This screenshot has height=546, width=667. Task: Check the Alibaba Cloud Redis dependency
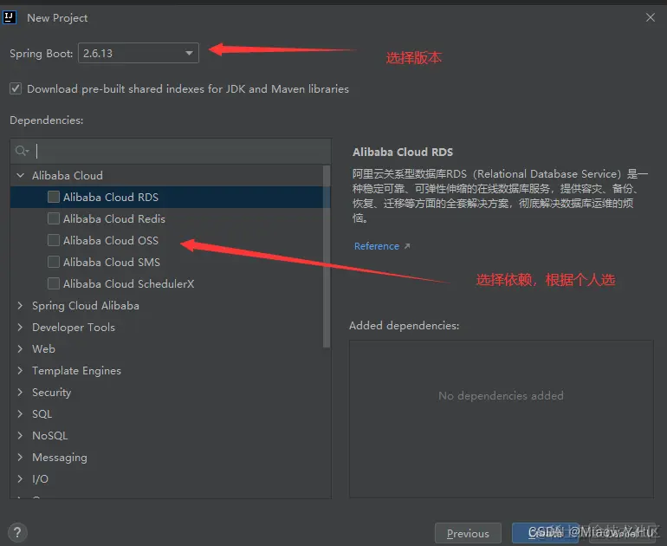click(x=54, y=218)
